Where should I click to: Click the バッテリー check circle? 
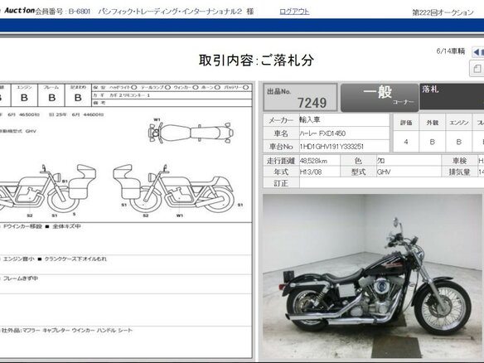[x=245, y=88]
